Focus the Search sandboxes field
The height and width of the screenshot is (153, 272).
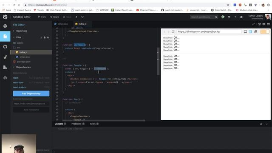(204, 17)
